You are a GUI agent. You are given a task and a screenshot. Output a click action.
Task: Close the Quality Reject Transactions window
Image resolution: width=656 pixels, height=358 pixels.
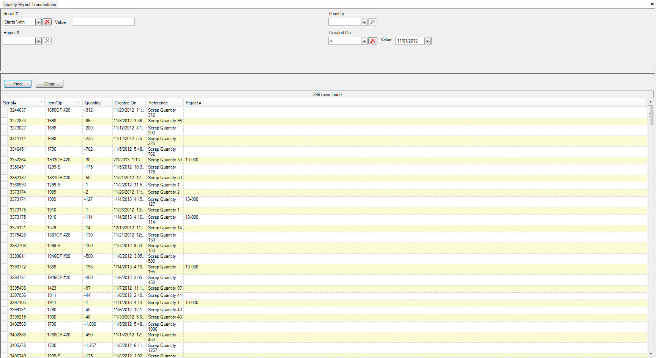point(652,4)
